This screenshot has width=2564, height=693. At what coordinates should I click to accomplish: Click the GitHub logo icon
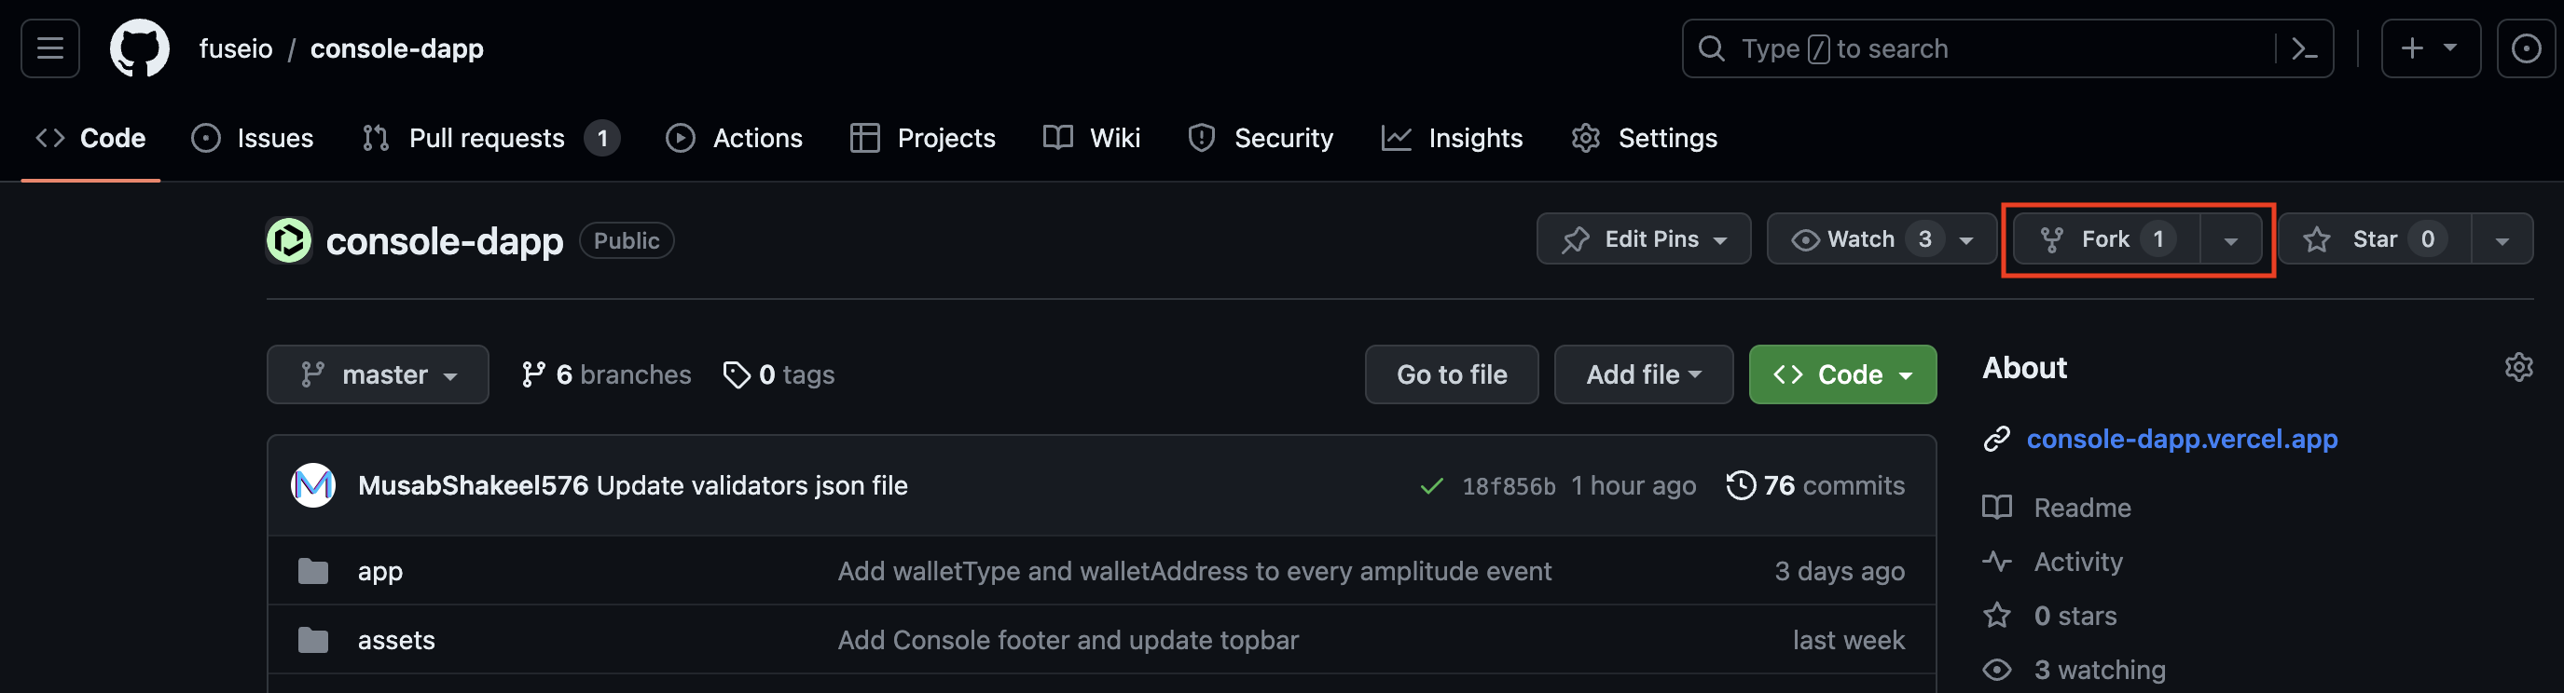(139, 48)
